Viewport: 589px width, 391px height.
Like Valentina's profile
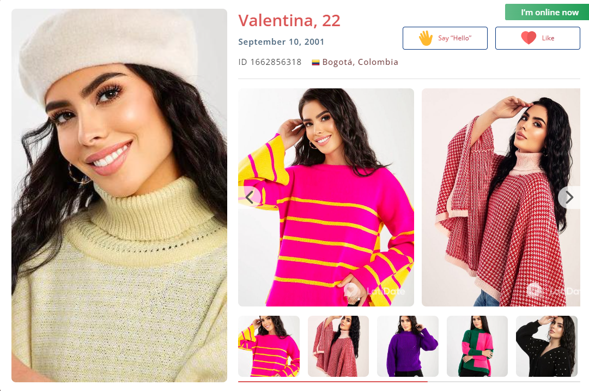point(538,38)
